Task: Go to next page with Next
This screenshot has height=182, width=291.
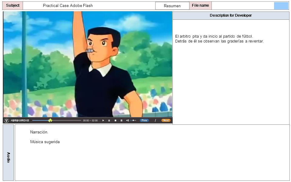Action: pyautogui.click(x=166, y=120)
